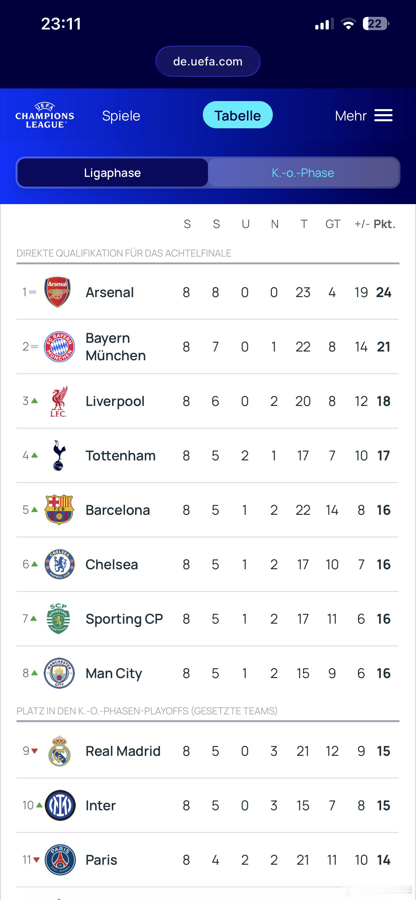
Task: Tap the Inter club crest
Action: click(60, 805)
